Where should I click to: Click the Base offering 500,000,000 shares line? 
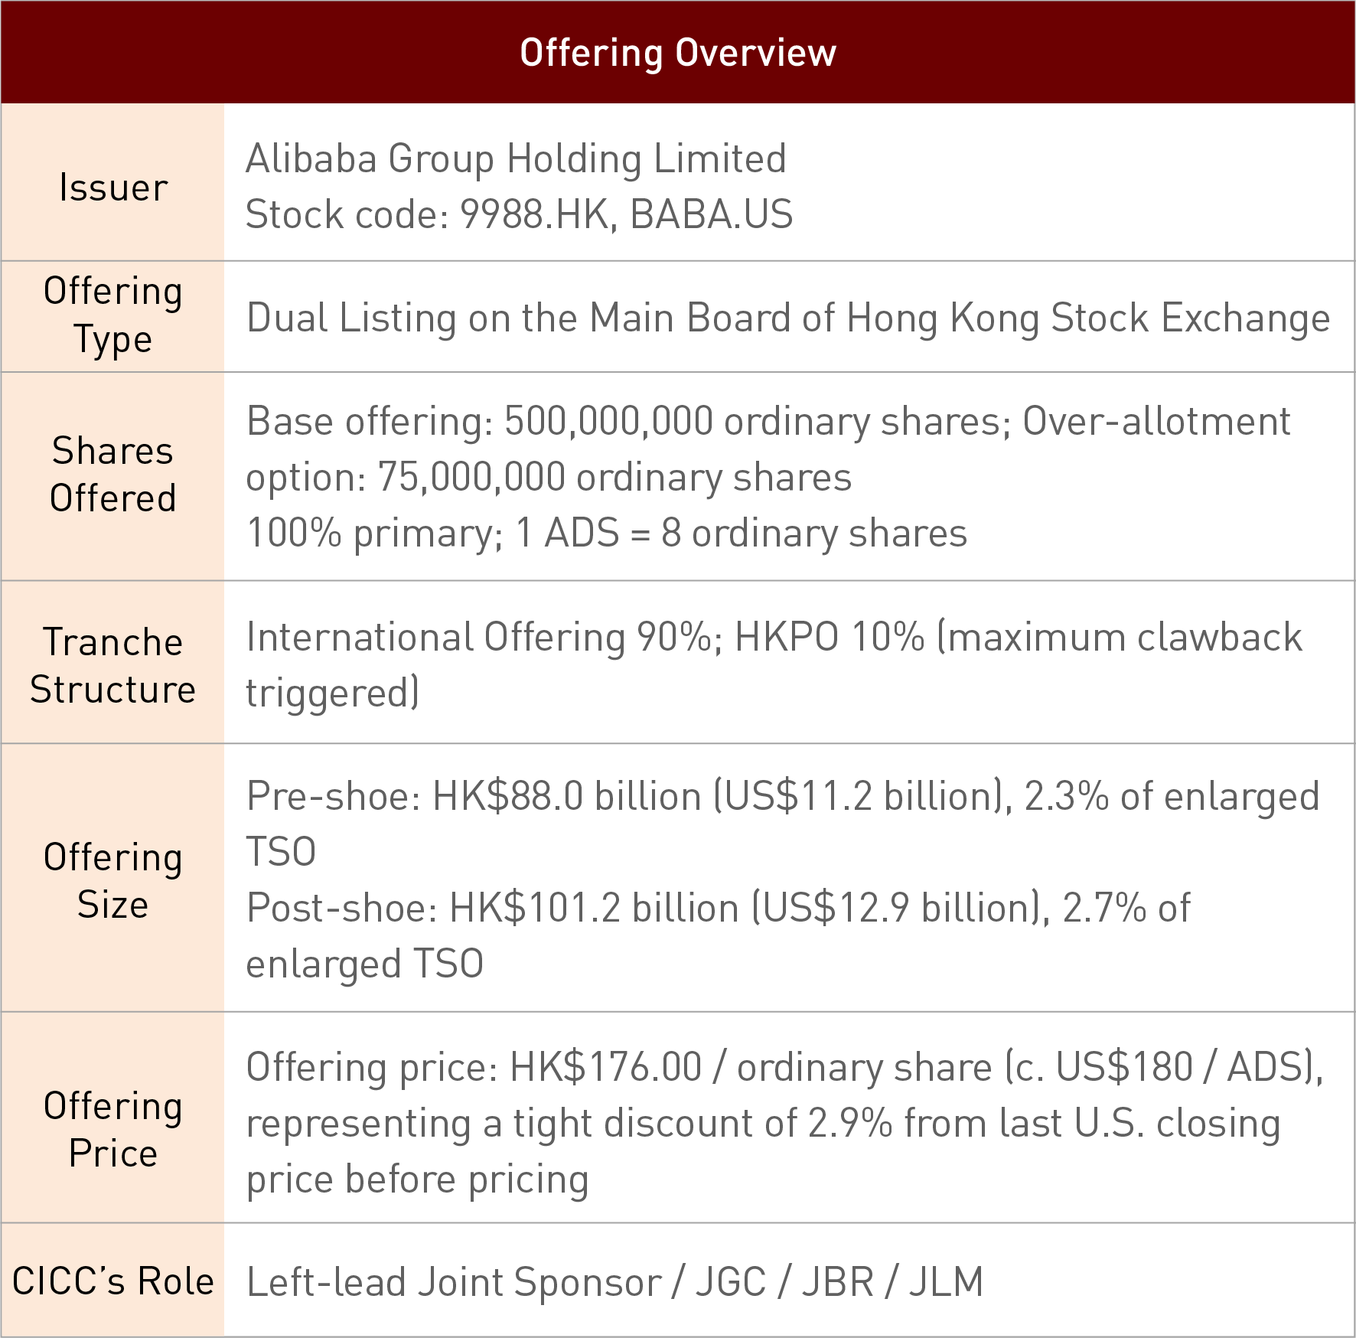point(768,422)
